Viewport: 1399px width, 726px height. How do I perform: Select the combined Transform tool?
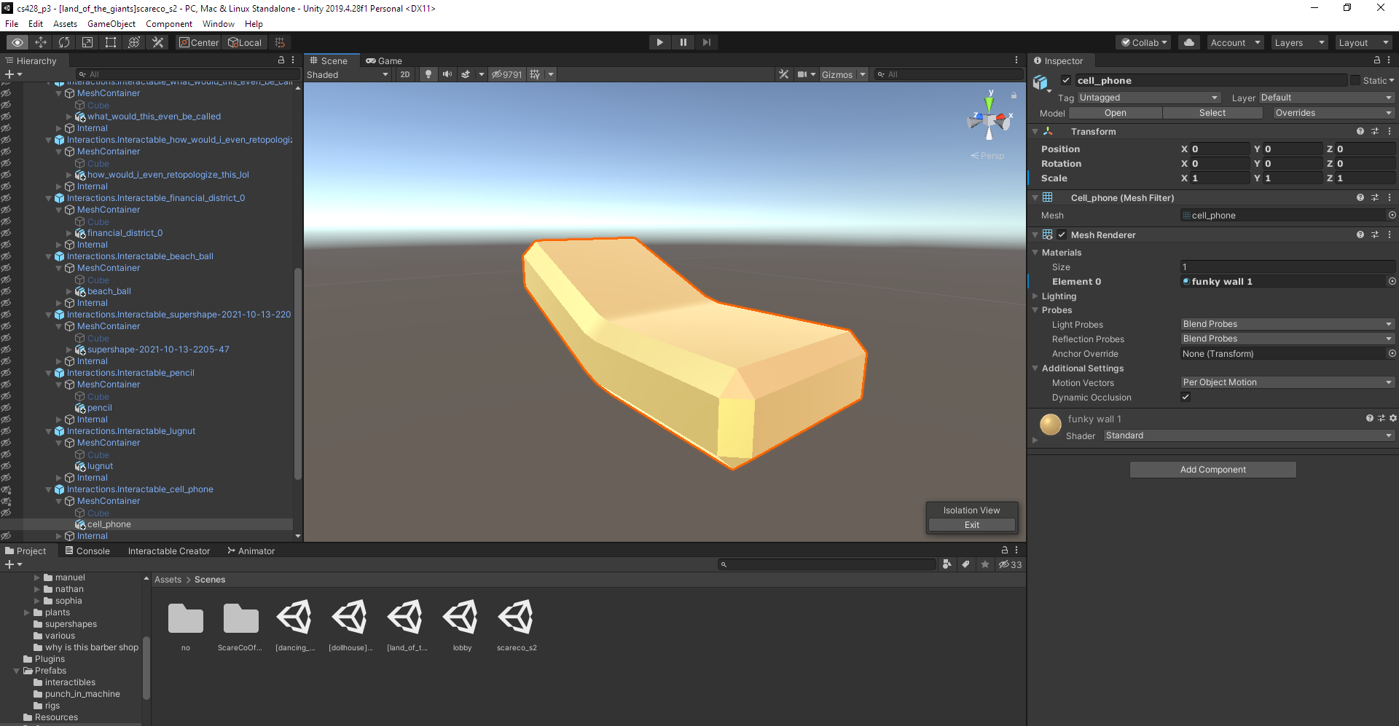click(134, 42)
